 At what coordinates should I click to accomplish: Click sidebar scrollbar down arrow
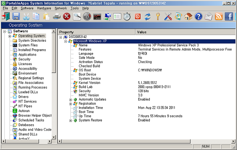54,137
